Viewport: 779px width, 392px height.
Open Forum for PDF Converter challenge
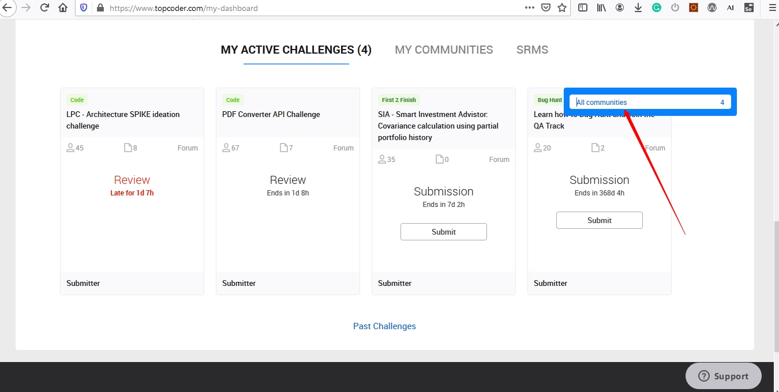343,148
